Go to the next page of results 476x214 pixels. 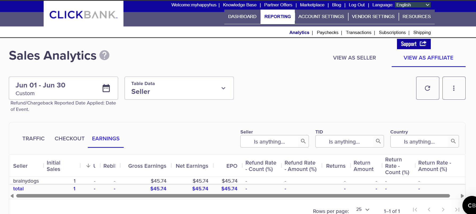coord(443,209)
